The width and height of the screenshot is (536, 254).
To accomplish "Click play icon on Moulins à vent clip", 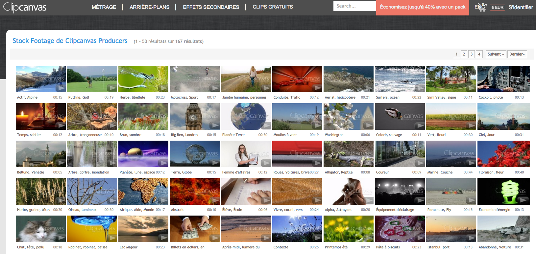I will coord(317,126).
